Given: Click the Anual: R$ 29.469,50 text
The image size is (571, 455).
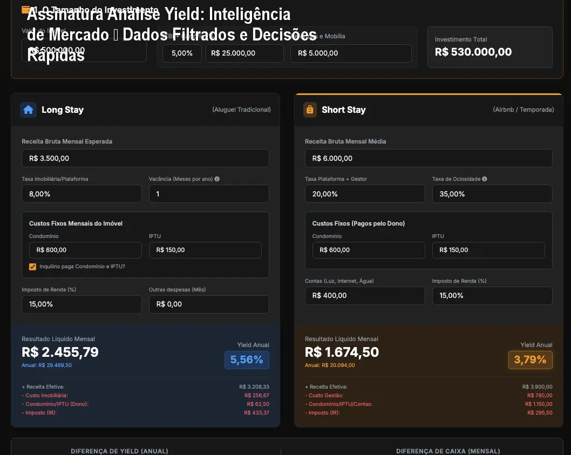Looking at the screenshot, I should [x=46, y=365].
